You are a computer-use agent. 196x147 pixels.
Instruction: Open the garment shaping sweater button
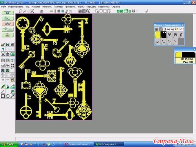click(8, 13)
